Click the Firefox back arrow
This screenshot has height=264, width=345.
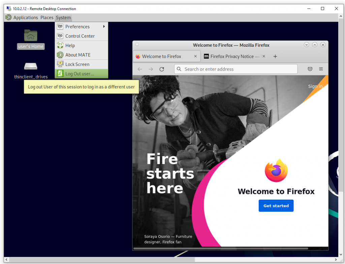[x=140, y=69]
